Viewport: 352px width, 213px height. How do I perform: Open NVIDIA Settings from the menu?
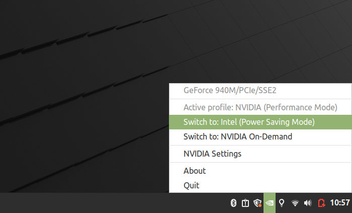click(260, 154)
